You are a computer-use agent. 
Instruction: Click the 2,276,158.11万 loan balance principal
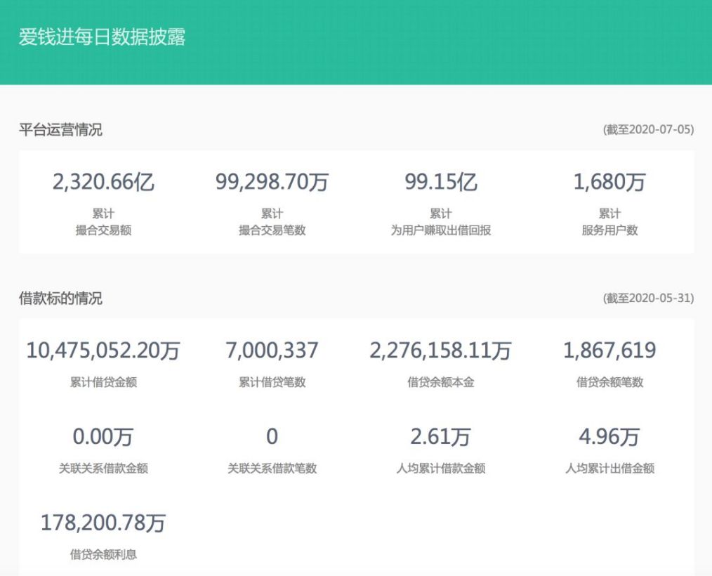pos(441,351)
